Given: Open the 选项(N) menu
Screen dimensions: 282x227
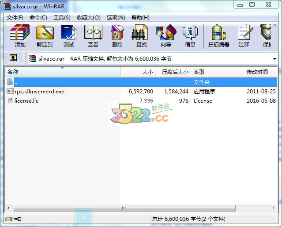Looking at the screenshot, I should pos(116,18).
